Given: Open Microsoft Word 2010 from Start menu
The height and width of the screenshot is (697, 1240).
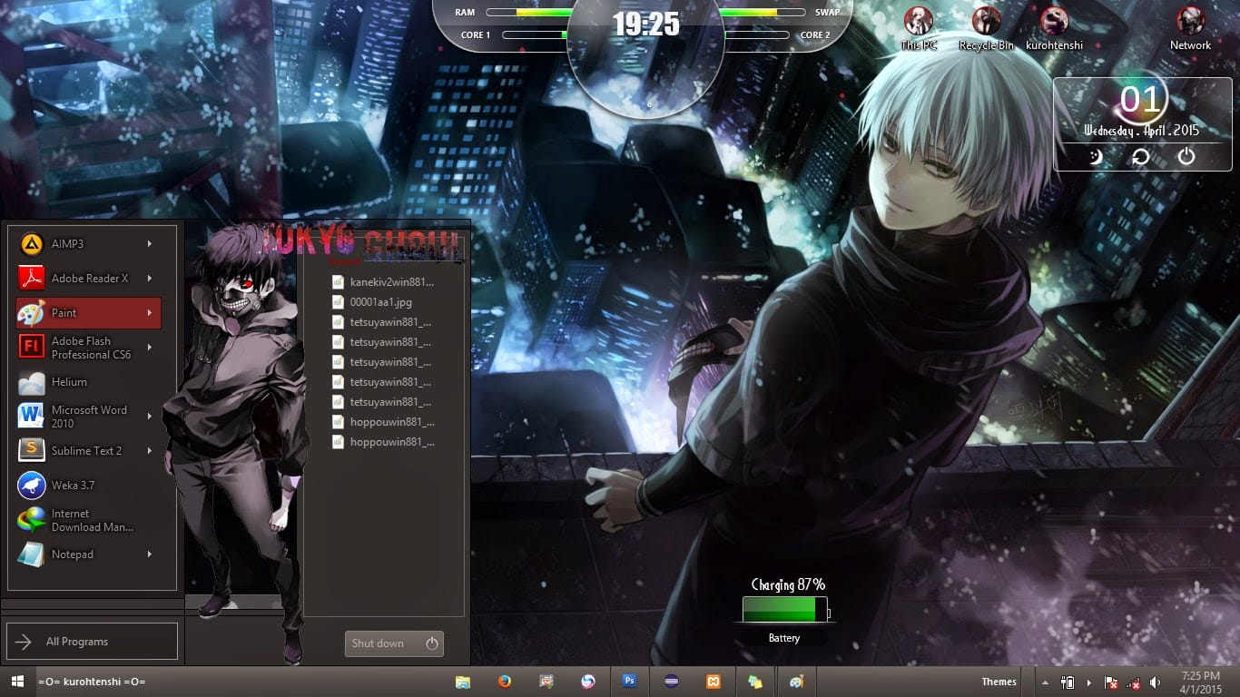Looking at the screenshot, I should [91, 417].
